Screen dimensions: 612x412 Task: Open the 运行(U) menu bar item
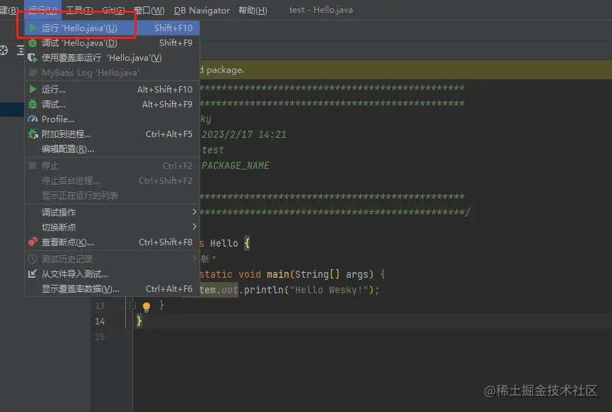point(42,10)
